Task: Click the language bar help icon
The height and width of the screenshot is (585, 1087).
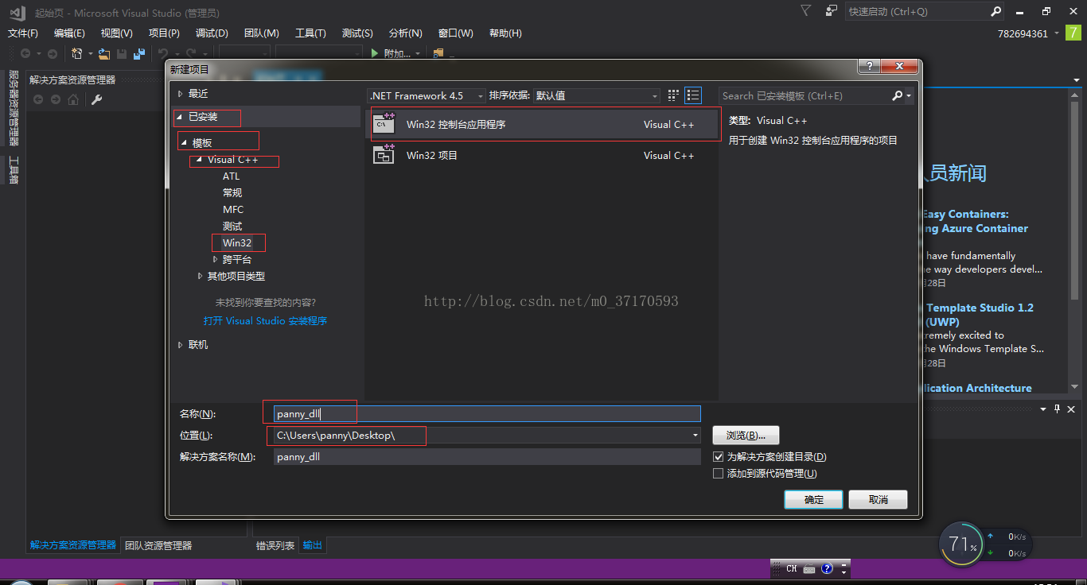Action: tap(828, 569)
